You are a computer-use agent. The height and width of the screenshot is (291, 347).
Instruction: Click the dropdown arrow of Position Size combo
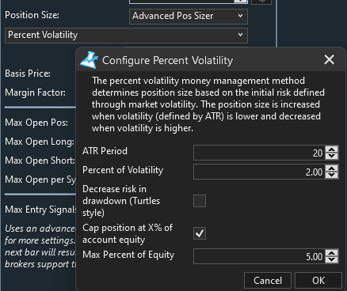pyautogui.click(x=240, y=16)
